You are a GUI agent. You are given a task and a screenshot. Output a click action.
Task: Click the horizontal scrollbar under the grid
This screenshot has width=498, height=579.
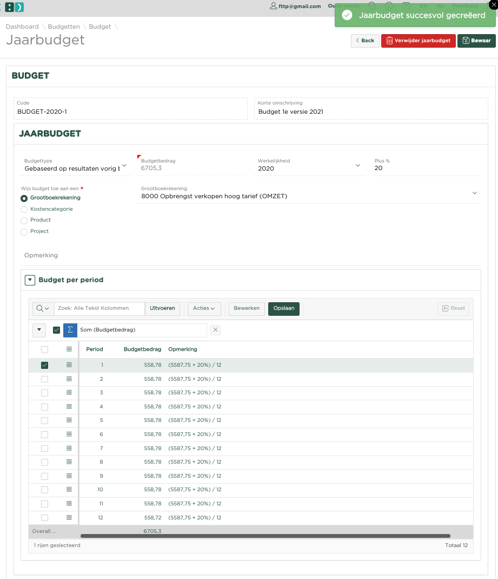[x=265, y=536]
